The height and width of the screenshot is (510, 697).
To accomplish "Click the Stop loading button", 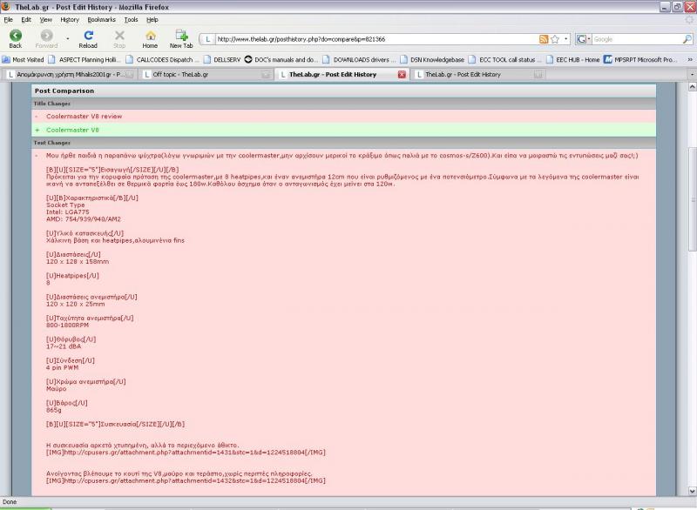I will pos(119,39).
